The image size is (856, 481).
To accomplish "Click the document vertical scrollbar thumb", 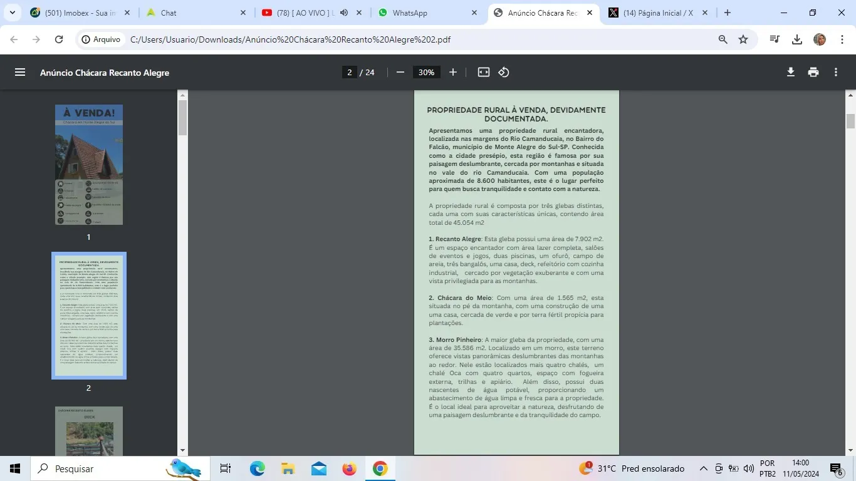I will pyautogui.click(x=851, y=122).
